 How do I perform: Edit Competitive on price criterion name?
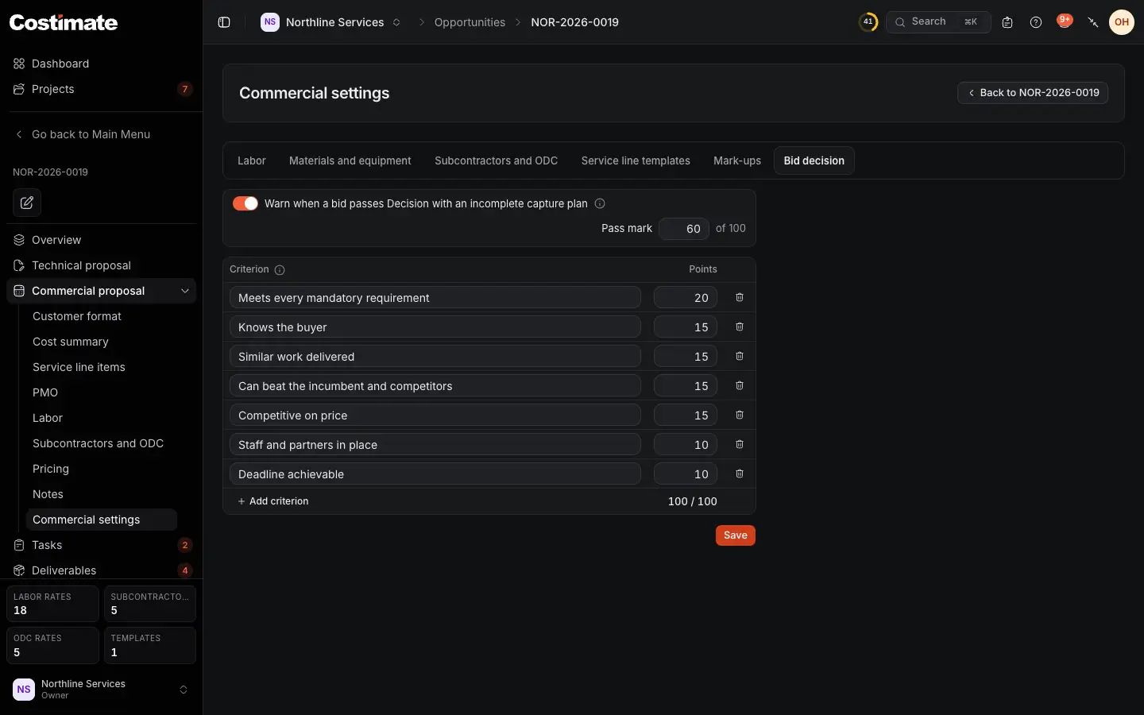(x=435, y=415)
